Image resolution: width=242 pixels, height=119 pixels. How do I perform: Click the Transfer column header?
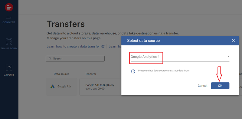(x=91, y=74)
